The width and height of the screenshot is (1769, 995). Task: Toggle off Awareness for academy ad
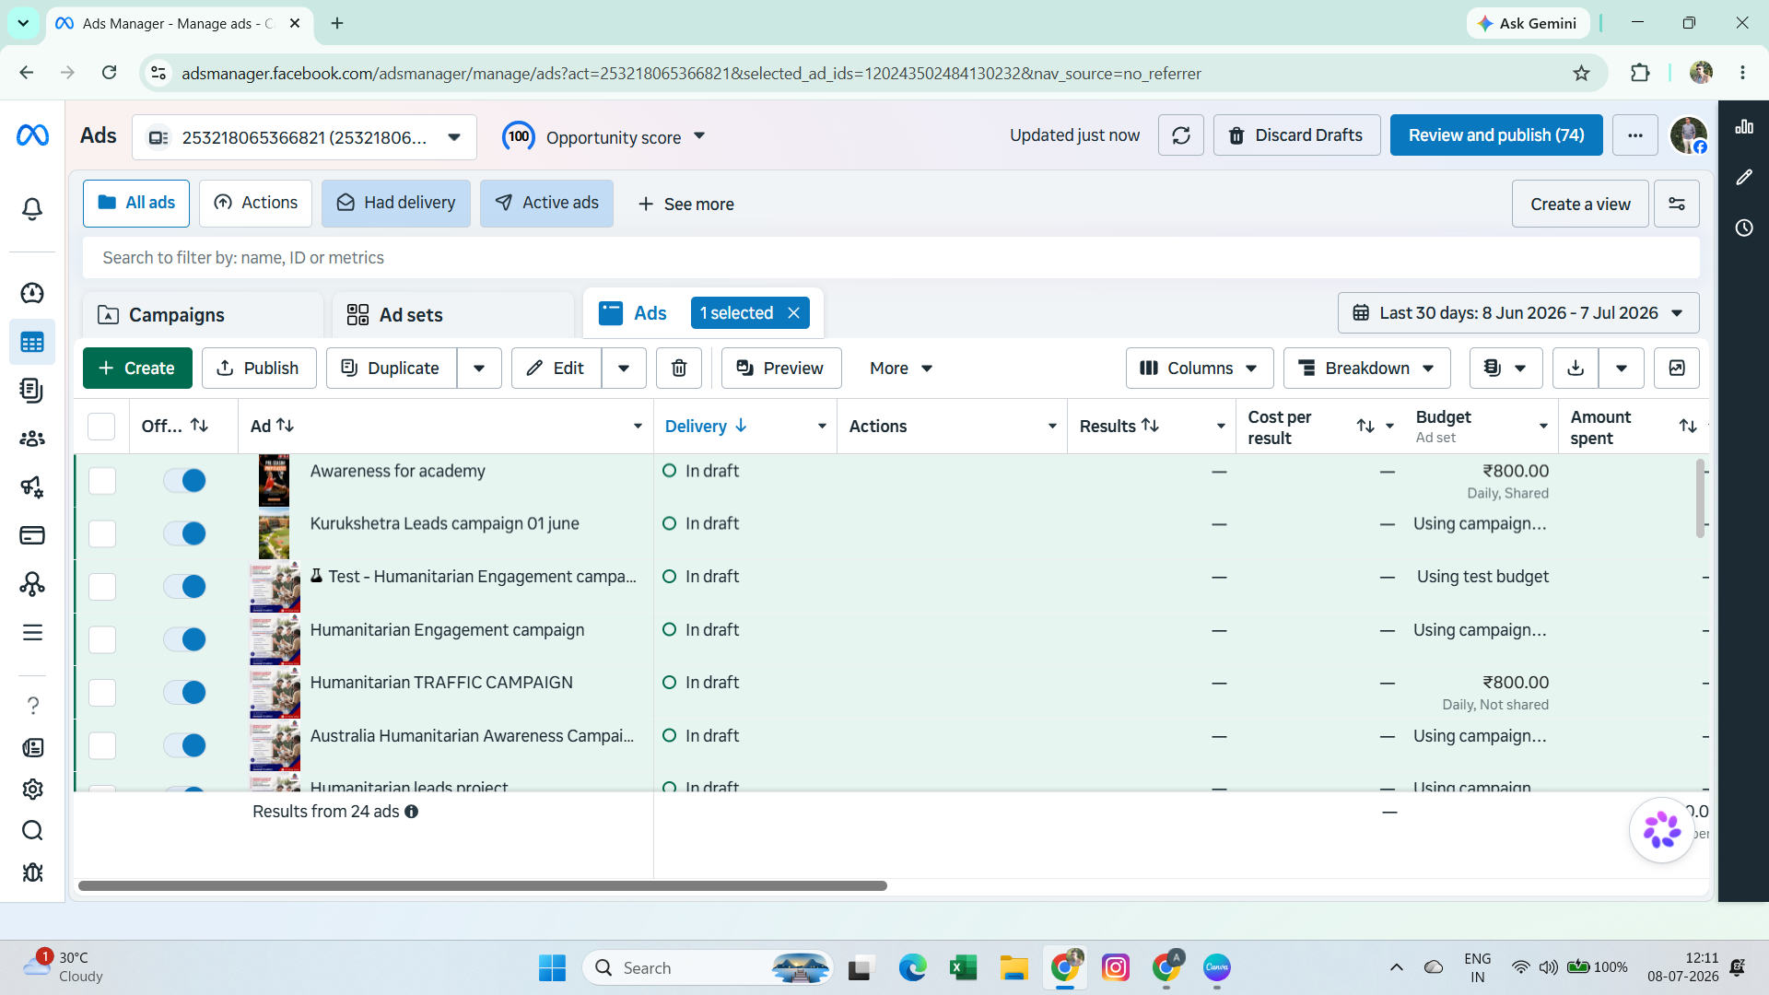185,480
